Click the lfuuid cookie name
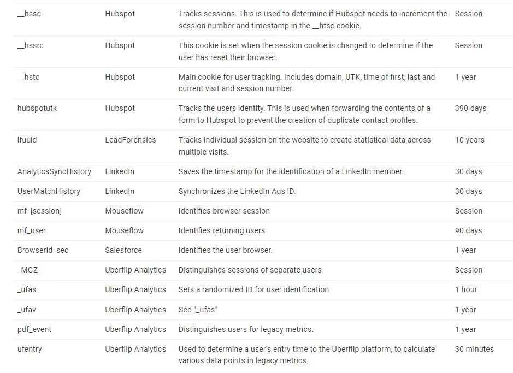 point(27,140)
